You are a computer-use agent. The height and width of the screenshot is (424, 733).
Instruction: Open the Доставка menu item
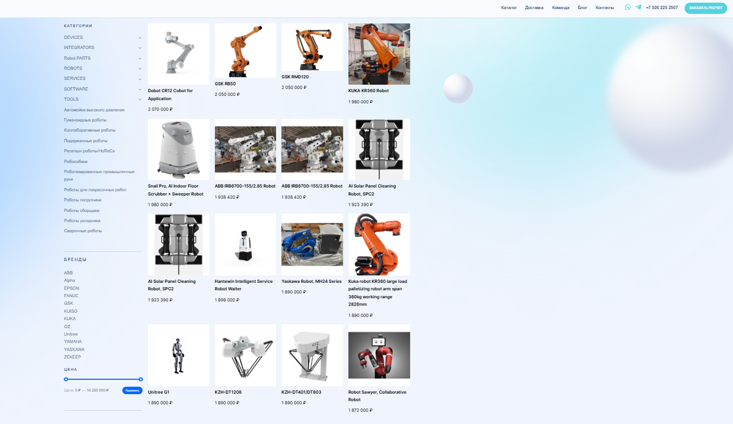click(x=534, y=8)
